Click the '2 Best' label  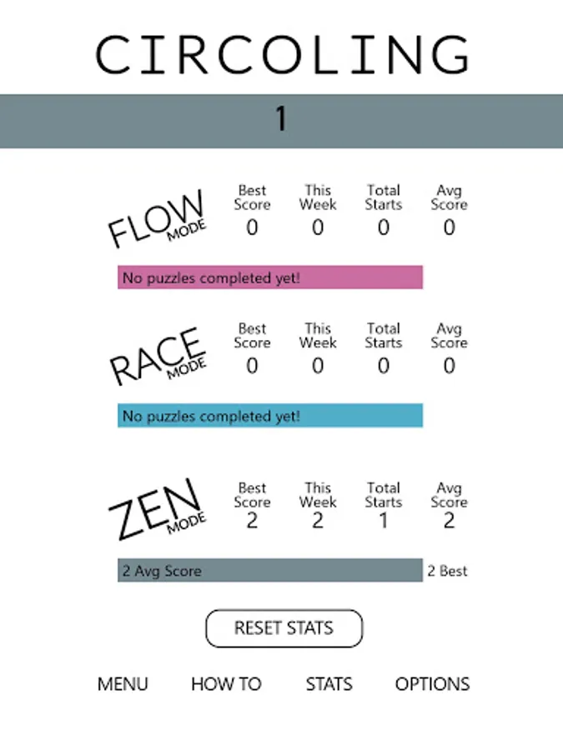(x=448, y=571)
